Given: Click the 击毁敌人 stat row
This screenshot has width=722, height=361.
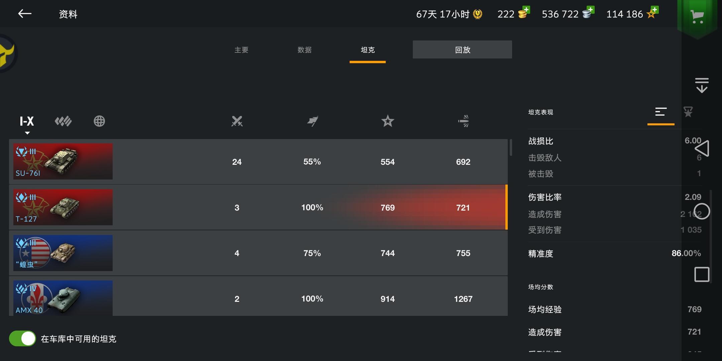Looking at the screenshot, I should pyautogui.click(x=615, y=157).
